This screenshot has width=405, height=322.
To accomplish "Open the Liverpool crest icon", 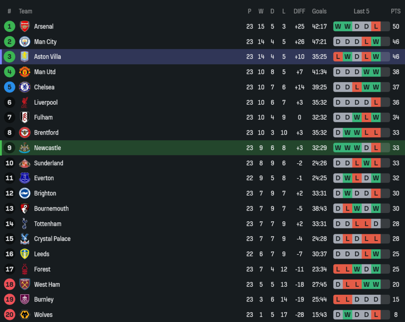I will click(x=25, y=102).
